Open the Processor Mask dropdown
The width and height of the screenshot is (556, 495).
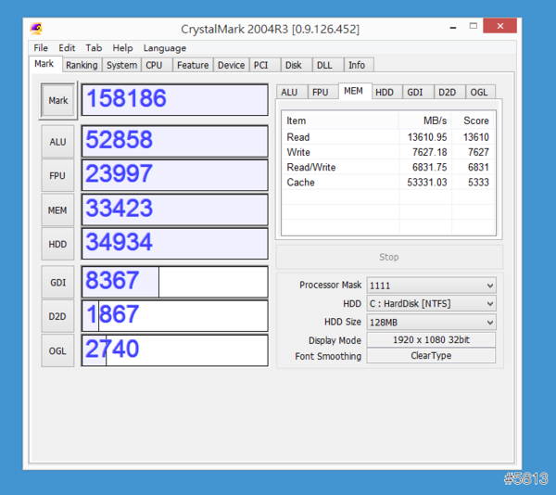click(431, 286)
